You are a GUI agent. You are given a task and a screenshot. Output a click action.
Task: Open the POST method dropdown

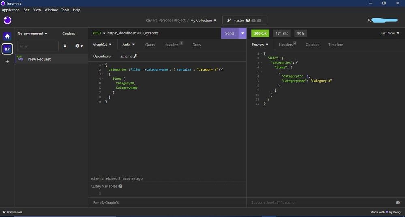coord(99,33)
